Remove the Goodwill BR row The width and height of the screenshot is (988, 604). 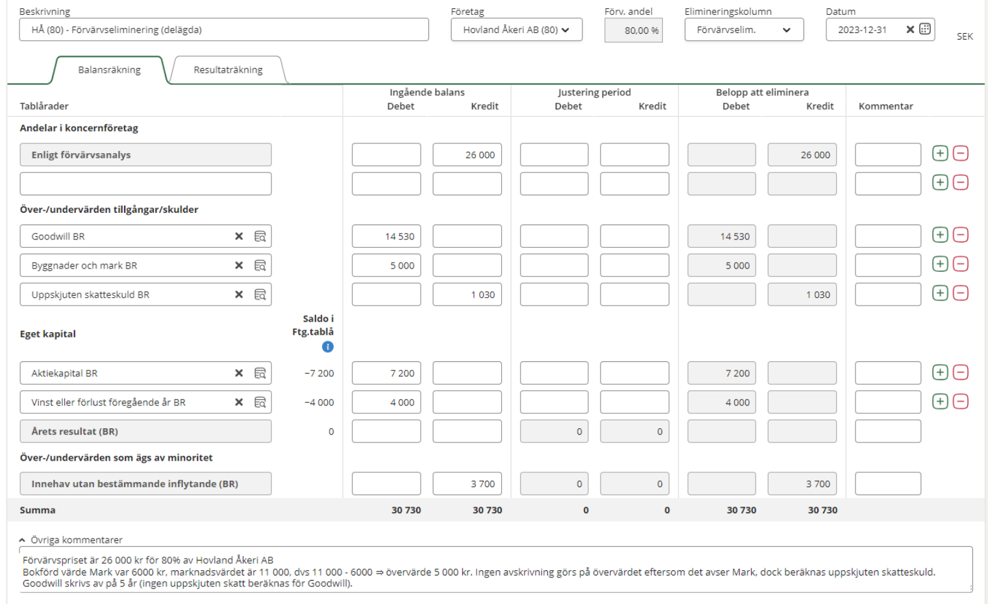coord(960,235)
